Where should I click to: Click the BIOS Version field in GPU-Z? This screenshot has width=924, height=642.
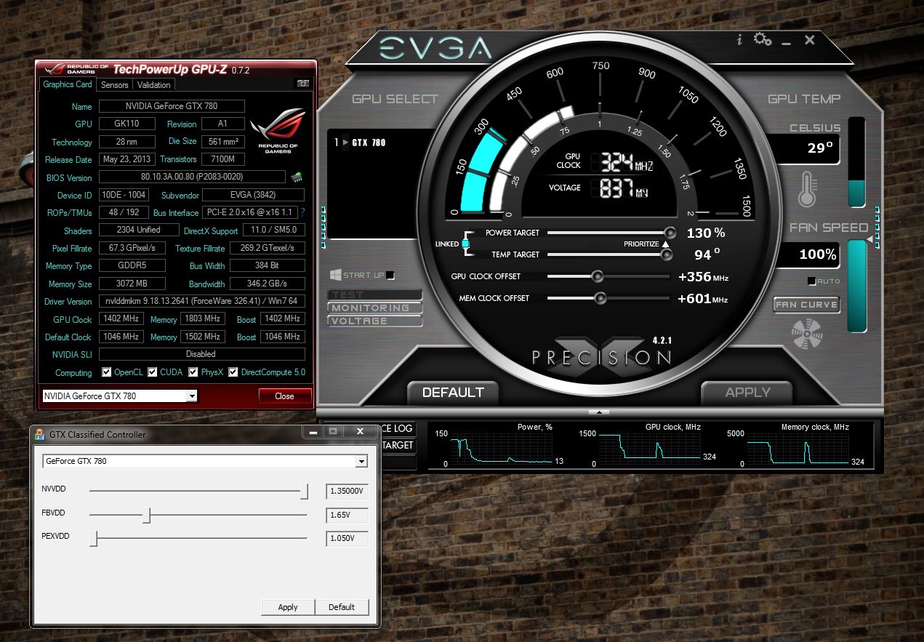(x=192, y=177)
